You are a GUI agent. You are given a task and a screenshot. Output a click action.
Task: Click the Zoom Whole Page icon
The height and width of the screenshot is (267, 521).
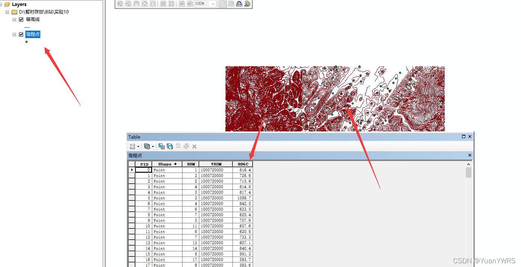coord(144,4)
